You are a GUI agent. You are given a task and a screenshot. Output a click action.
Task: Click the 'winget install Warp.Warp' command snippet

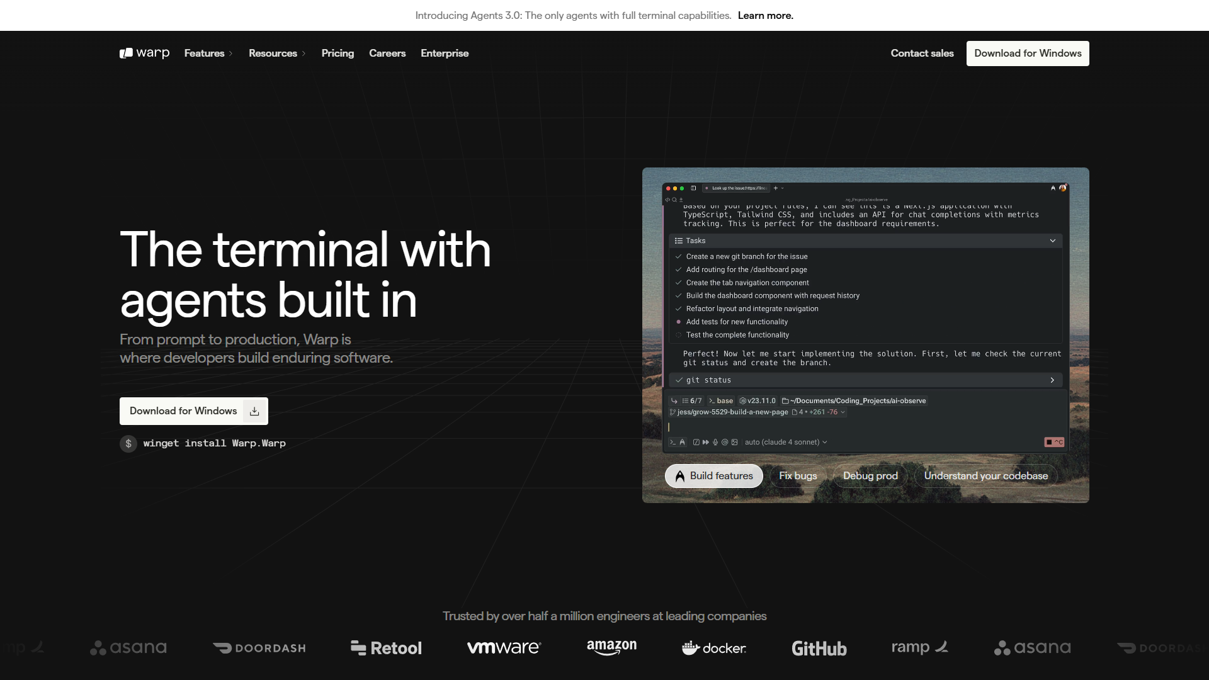coord(214,443)
